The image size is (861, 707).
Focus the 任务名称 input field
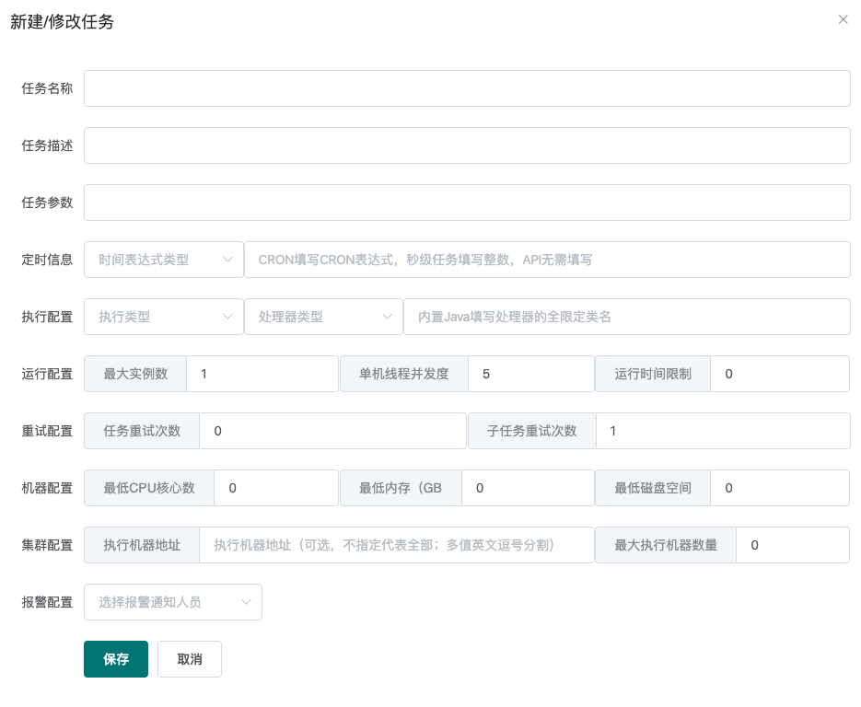click(467, 88)
